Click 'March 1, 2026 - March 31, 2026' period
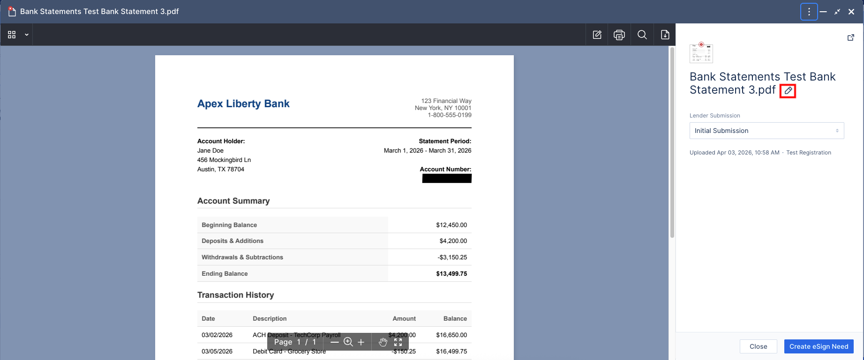 [428, 151]
